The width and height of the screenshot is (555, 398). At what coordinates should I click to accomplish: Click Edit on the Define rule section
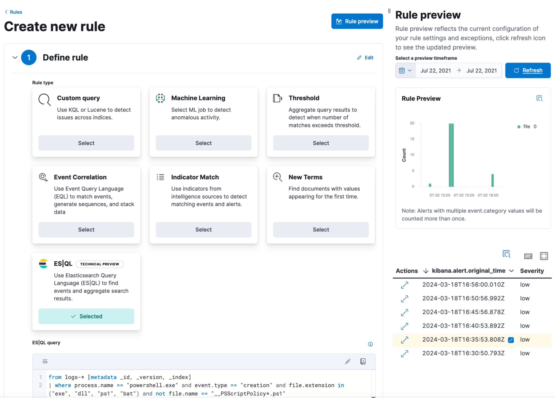tap(365, 57)
